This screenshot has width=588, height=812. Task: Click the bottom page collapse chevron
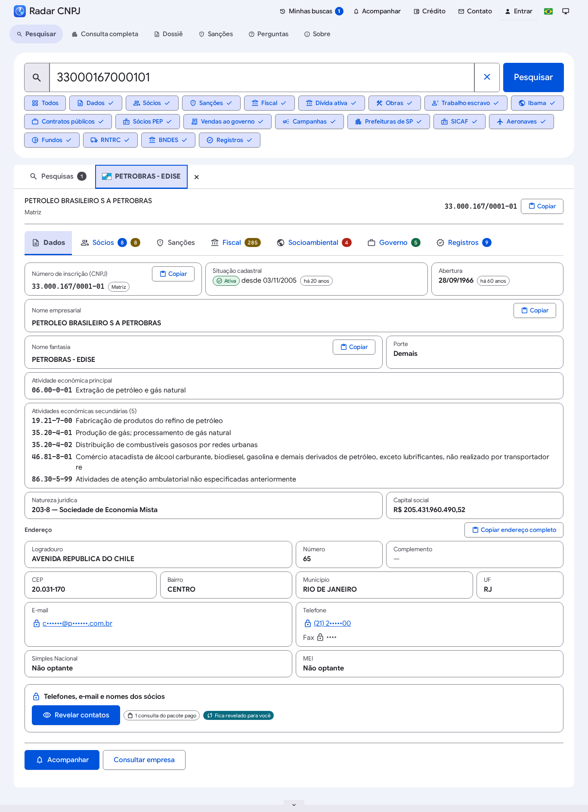(x=294, y=805)
